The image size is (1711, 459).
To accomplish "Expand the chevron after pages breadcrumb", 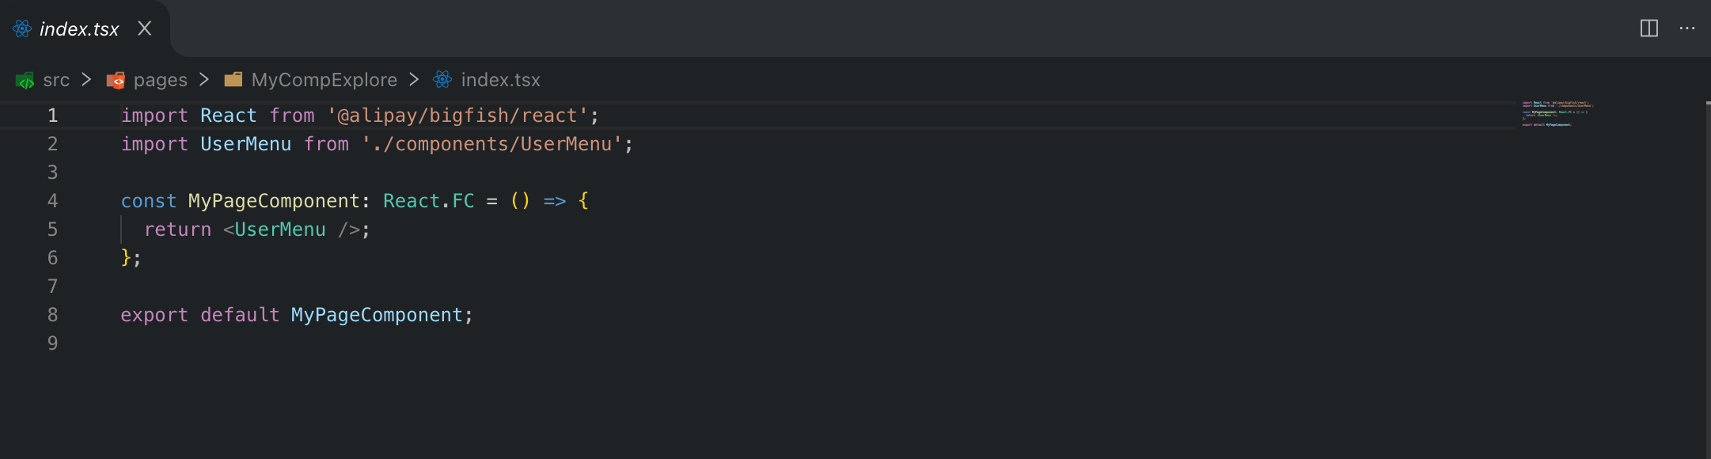I will (x=204, y=79).
